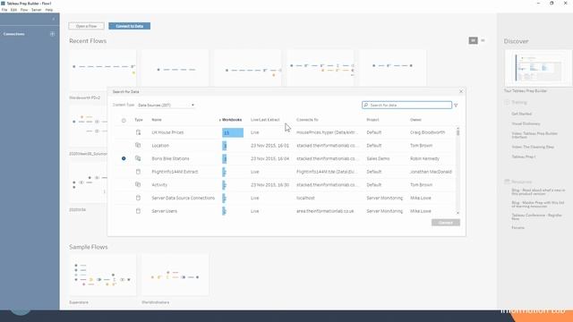Open the Tableau Prep I link
Screen dimensions: 573x322
(523, 157)
